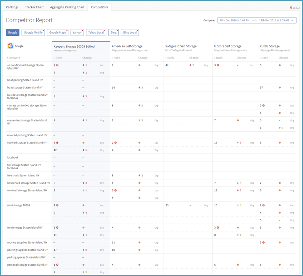Screen dimensions: 303x276
Task: Click red down arrow for Safeguard air conditioned storage
Action: 190,65
